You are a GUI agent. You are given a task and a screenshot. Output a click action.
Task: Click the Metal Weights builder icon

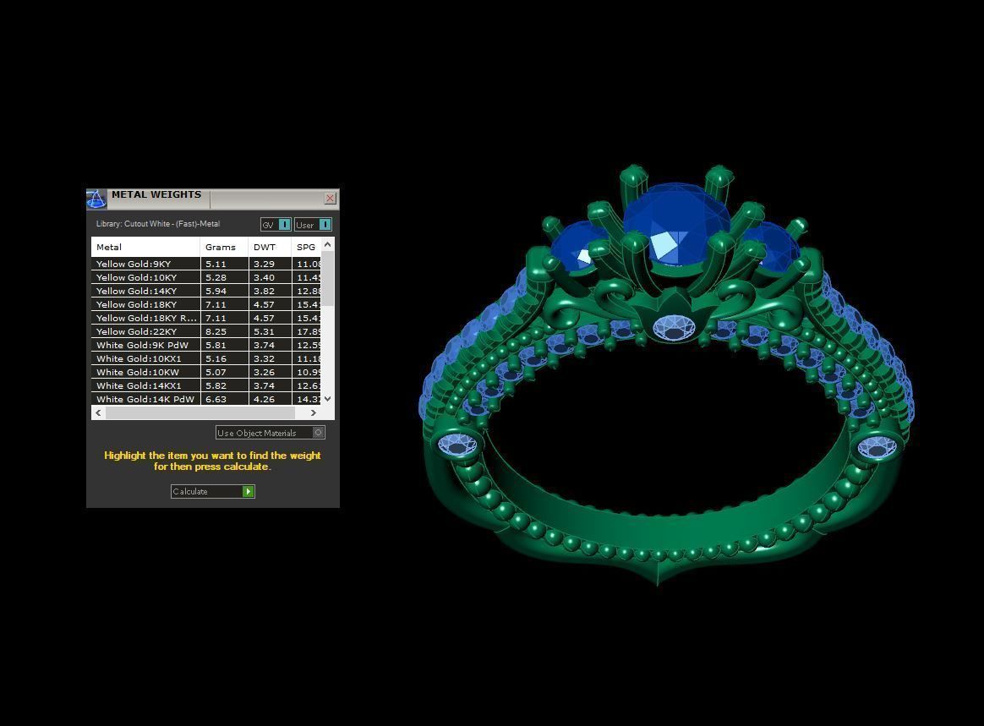[96, 199]
